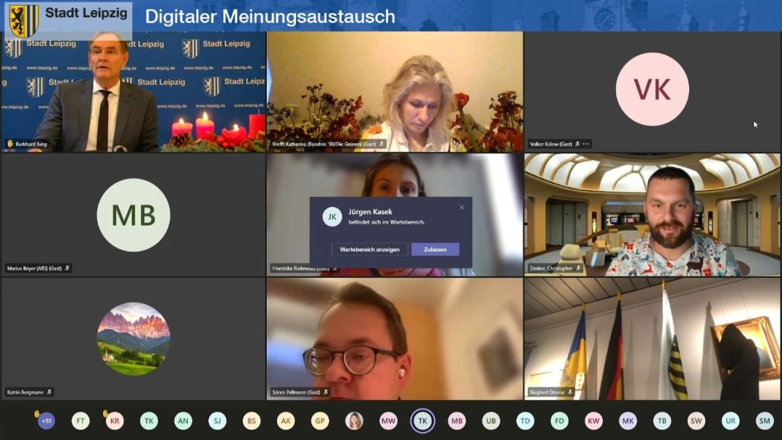782x440 pixels.
Task: Select the FT participant avatar
Action: tap(80, 421)
